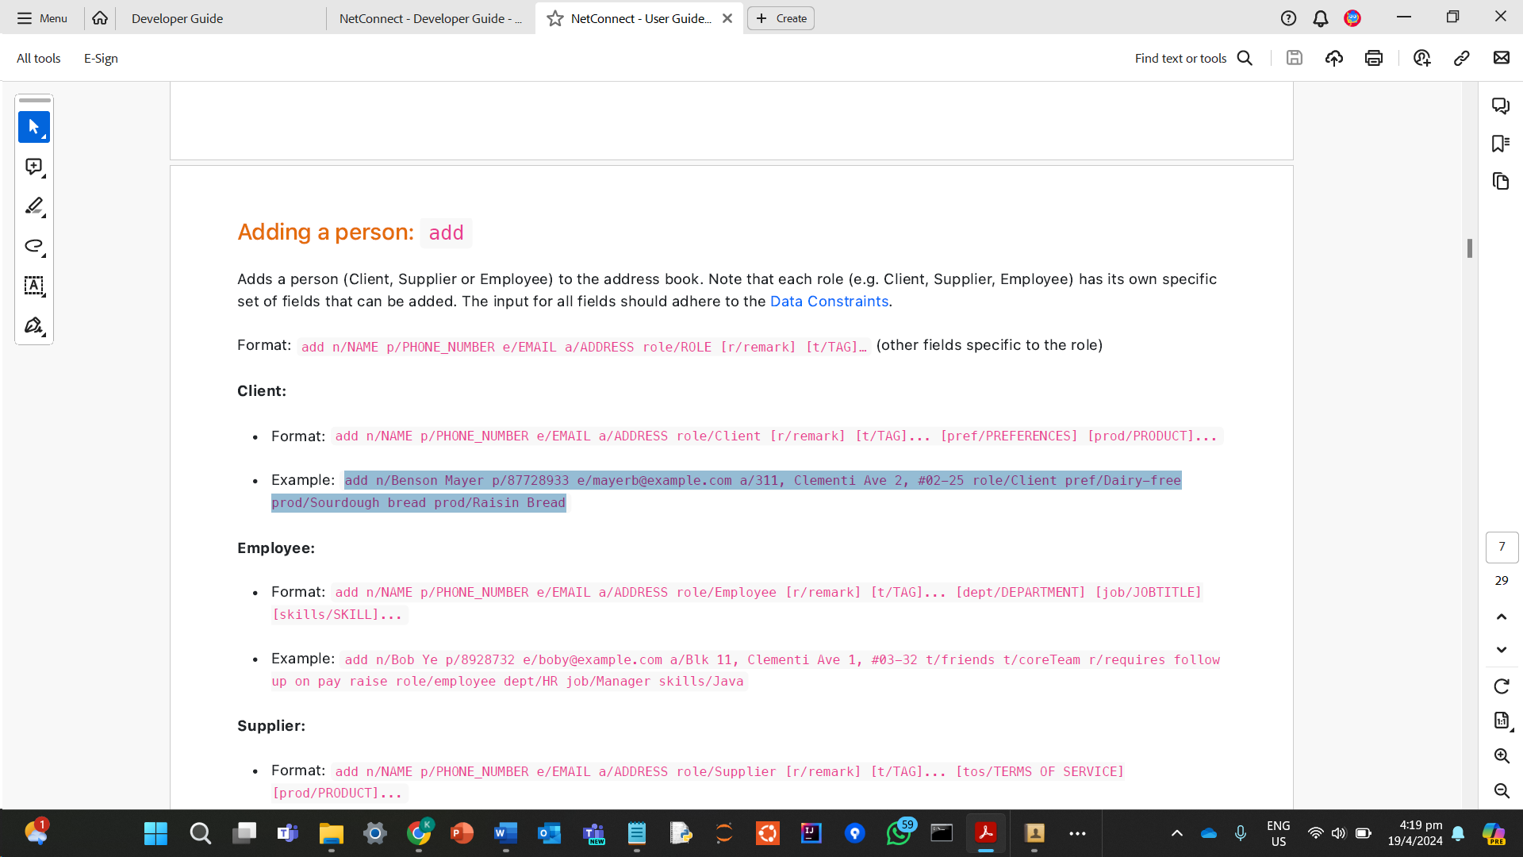Screen dimensions: 1523x857
Task: Open the page display options dropdown
Action: 1502,721
